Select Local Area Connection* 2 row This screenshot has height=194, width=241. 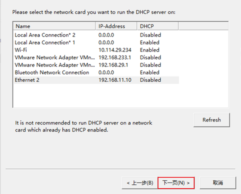[96, 35]
